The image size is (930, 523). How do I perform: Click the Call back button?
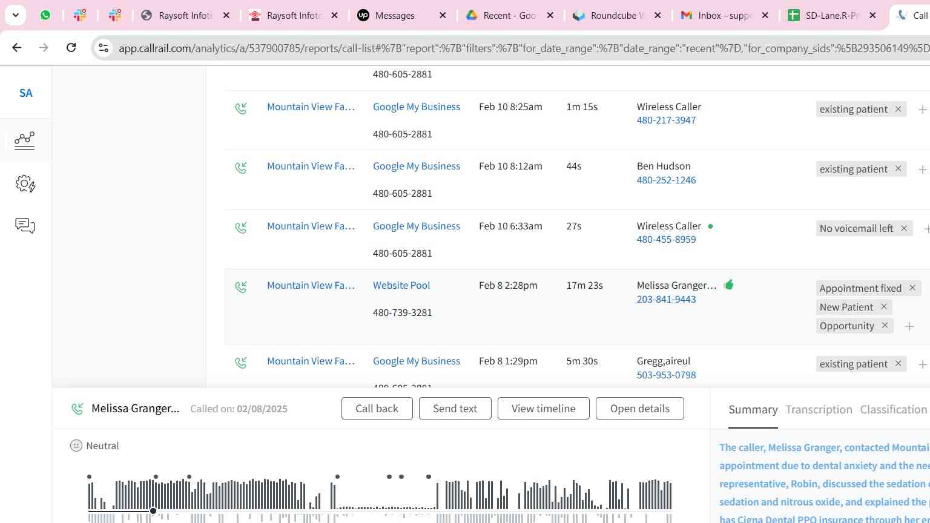point(377,409)
